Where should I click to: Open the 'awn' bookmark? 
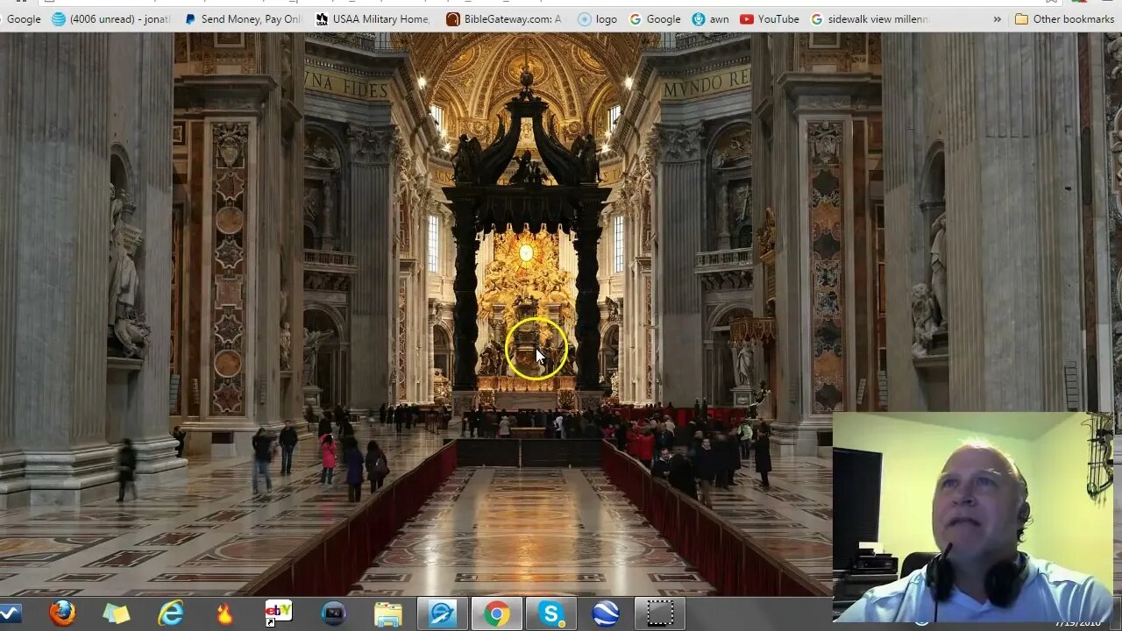[x=710, y=18]
